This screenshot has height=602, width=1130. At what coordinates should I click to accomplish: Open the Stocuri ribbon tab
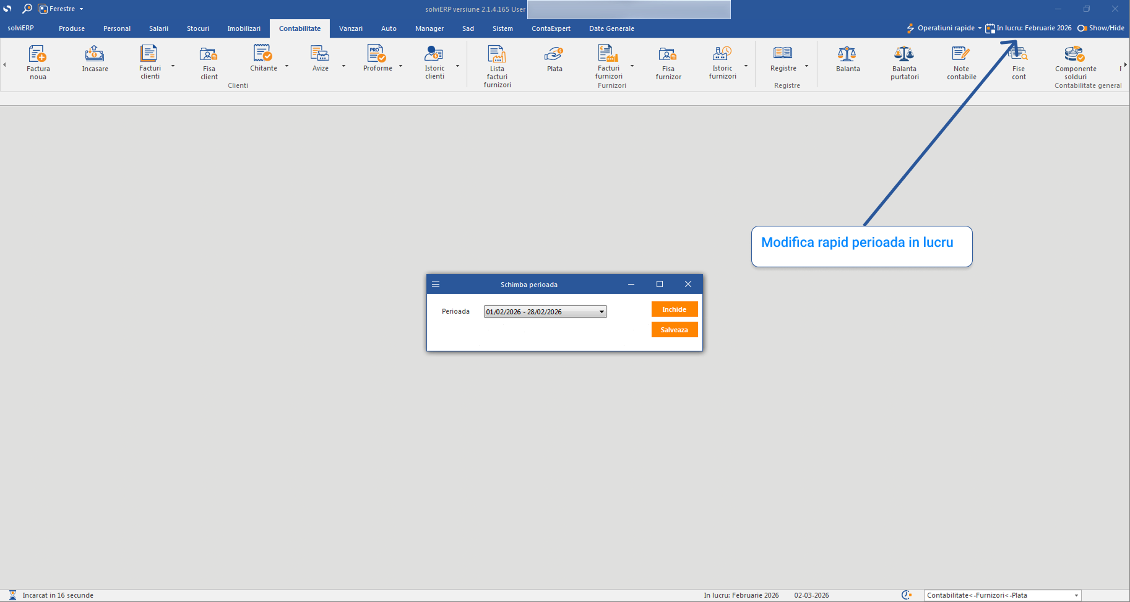point(198,28)
